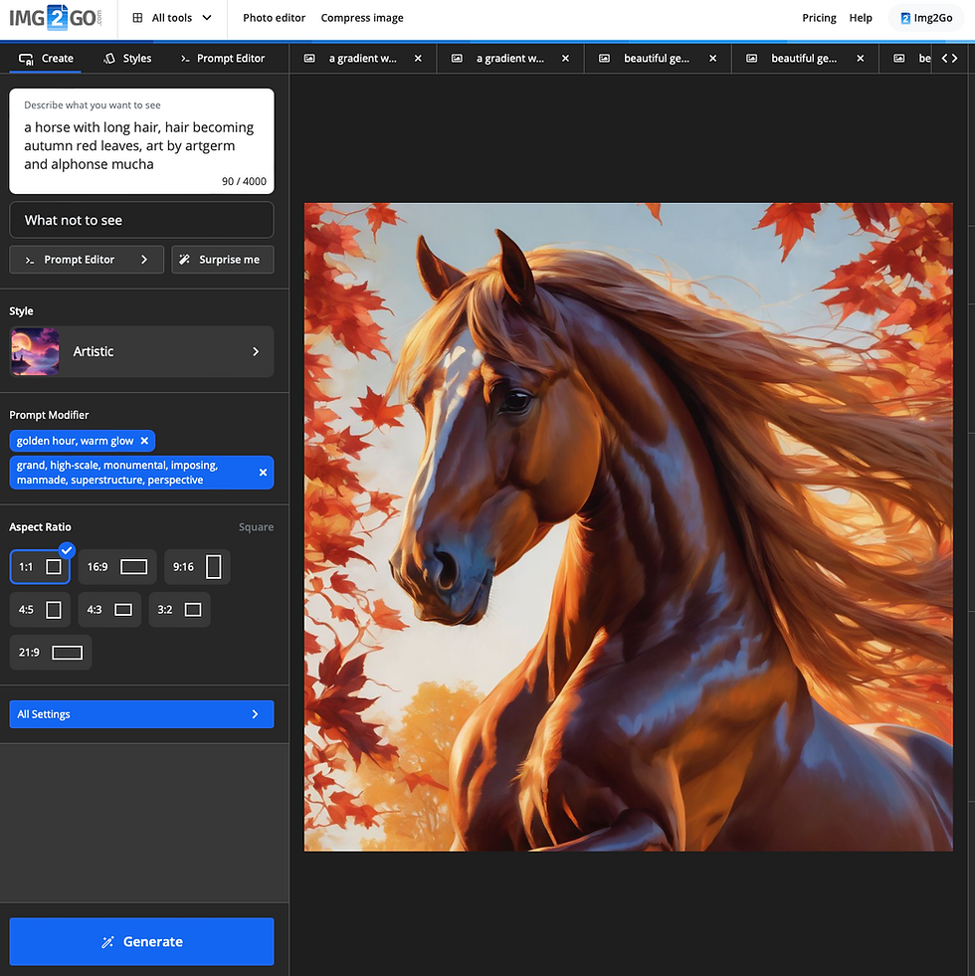The width and height of the screenshot is (975, 976).
Task: Click the image icon on the first gradient tab
Action: [309, 59]
